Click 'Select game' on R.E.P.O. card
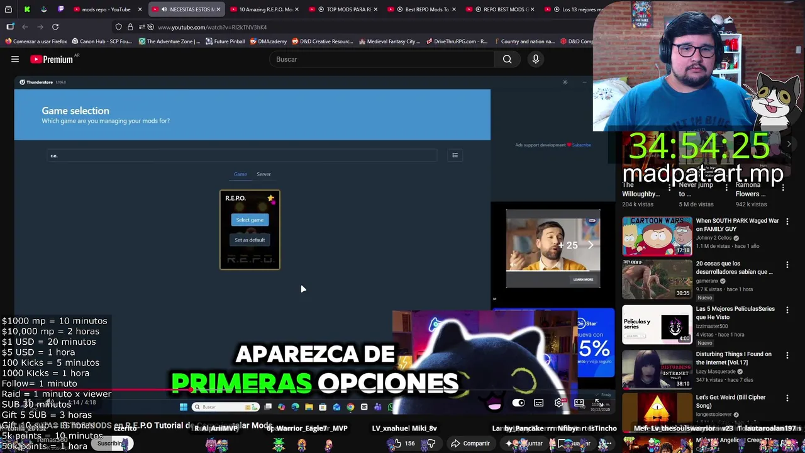This screenshot has height=453, width=805. [250, 220]
